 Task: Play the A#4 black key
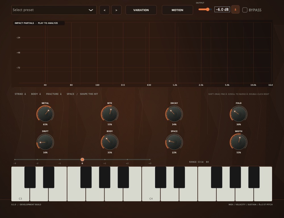(x=254, y=177)
